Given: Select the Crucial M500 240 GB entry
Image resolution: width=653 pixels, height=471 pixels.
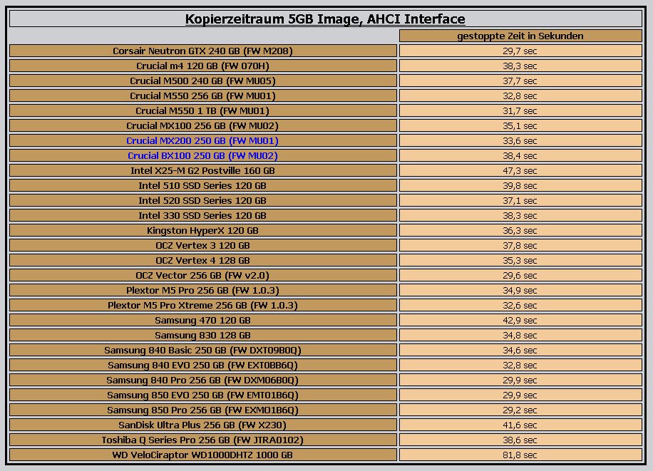Looking at the screenshot, I should coord(202,81).
